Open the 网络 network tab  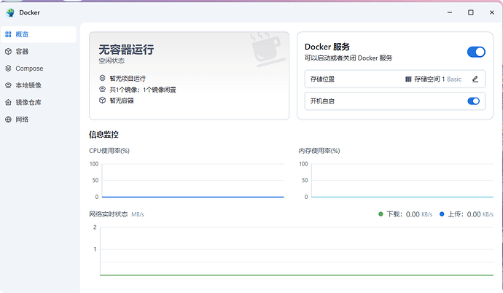click(39, 120)
